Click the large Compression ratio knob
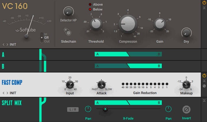 (x=128, y=24)
